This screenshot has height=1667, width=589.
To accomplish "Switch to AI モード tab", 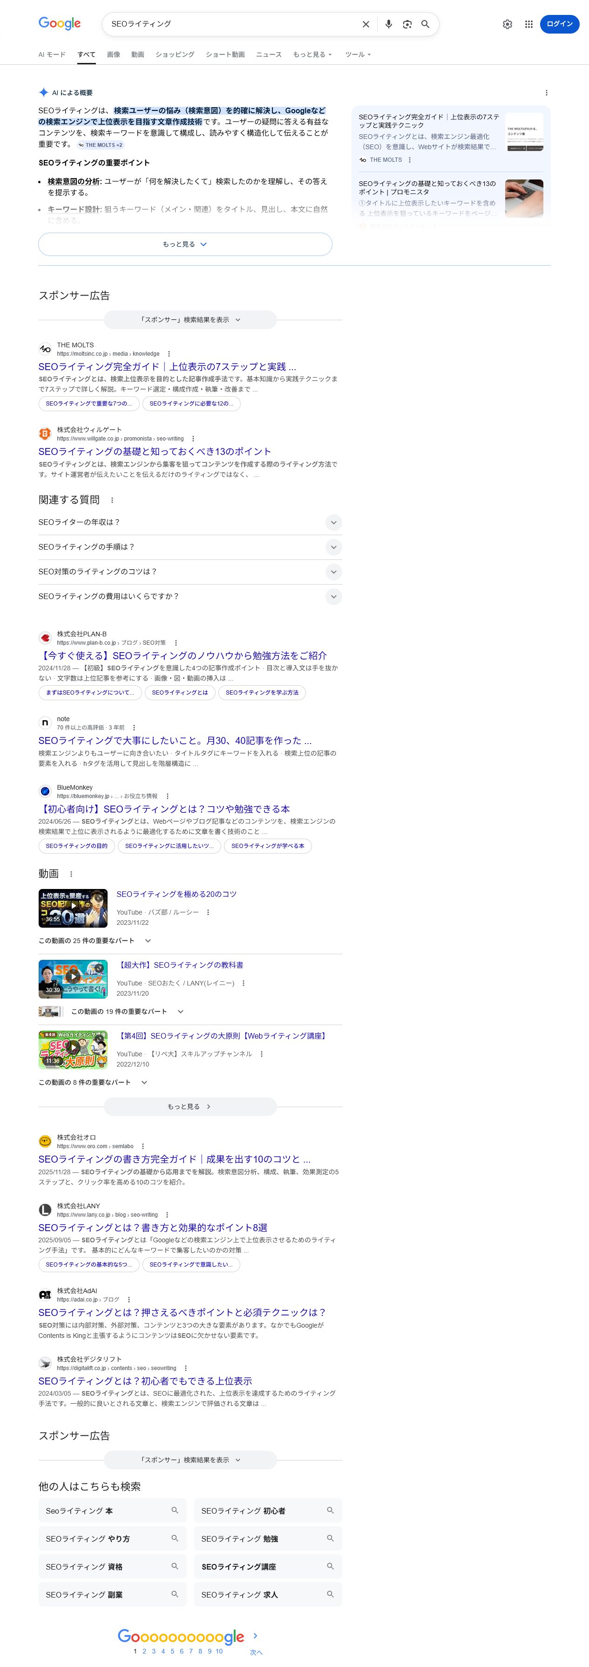I will [52, 55].
